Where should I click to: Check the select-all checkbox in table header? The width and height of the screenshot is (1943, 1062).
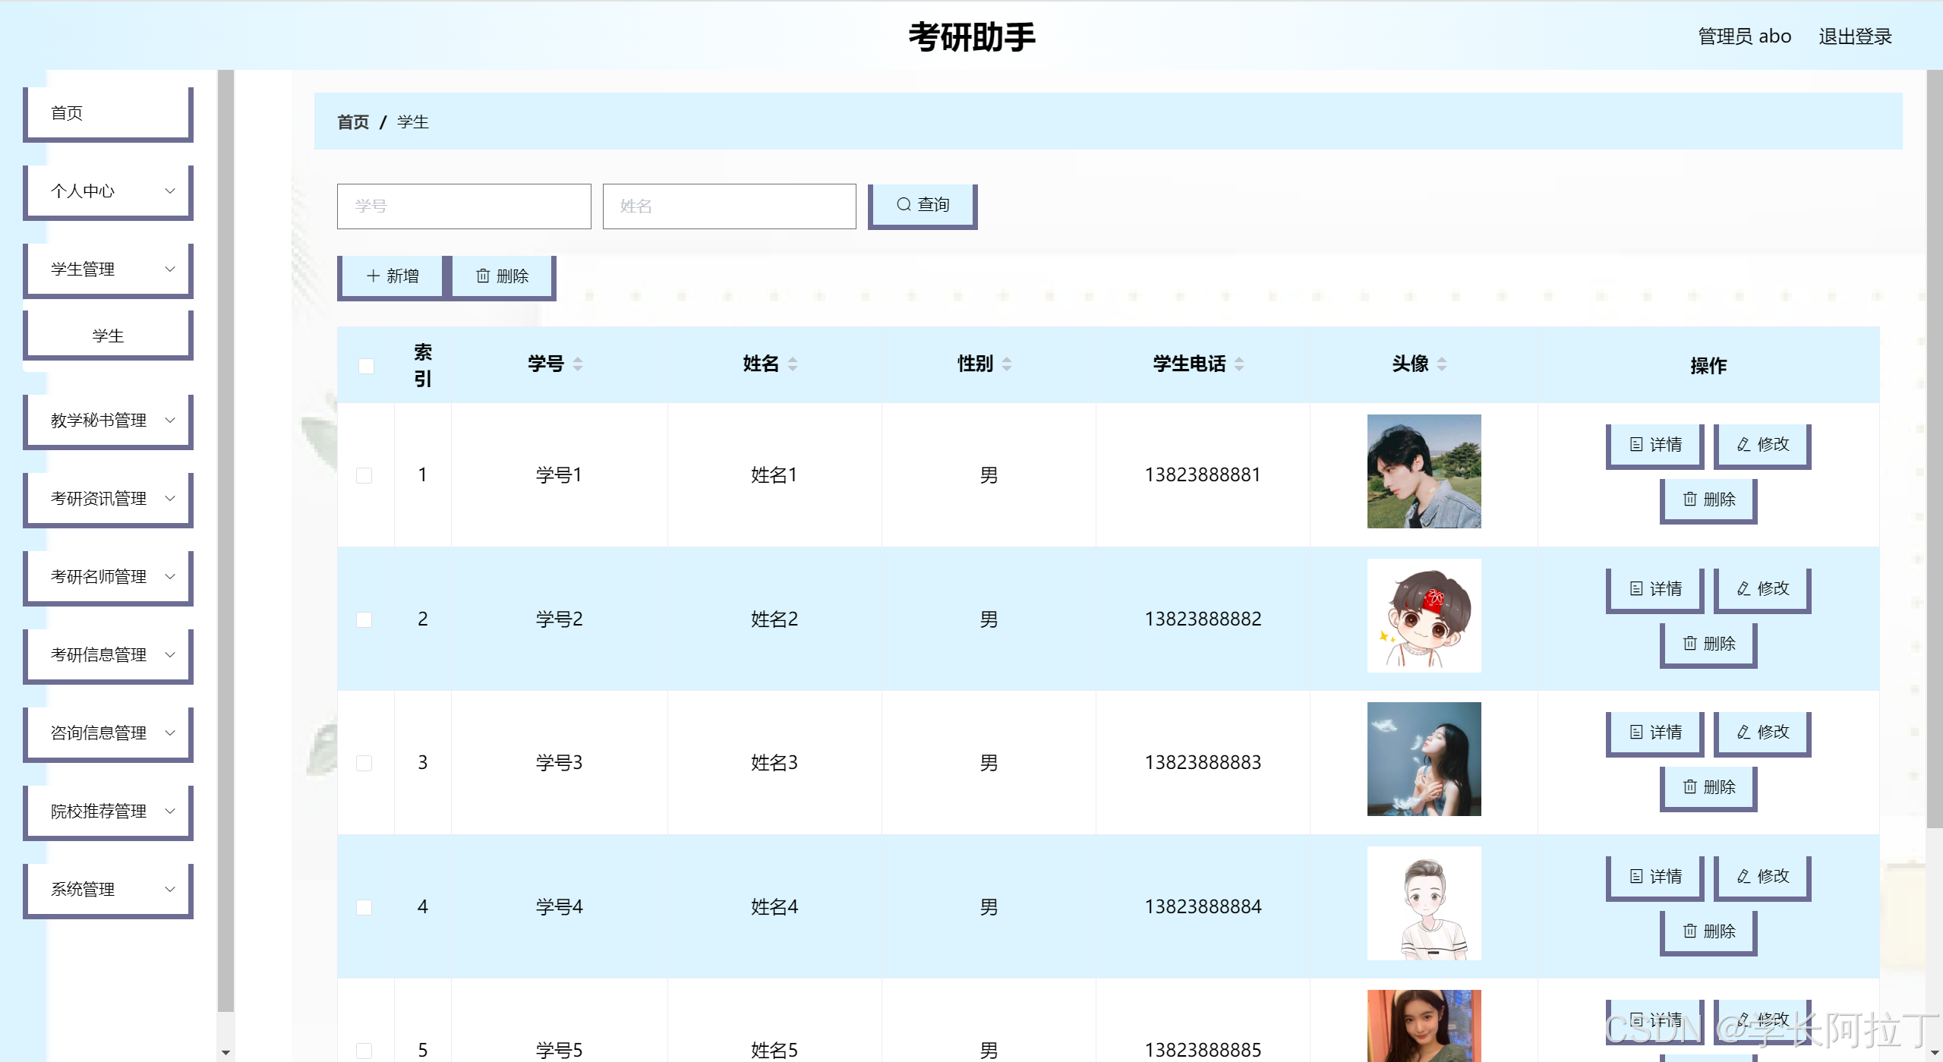366,365
